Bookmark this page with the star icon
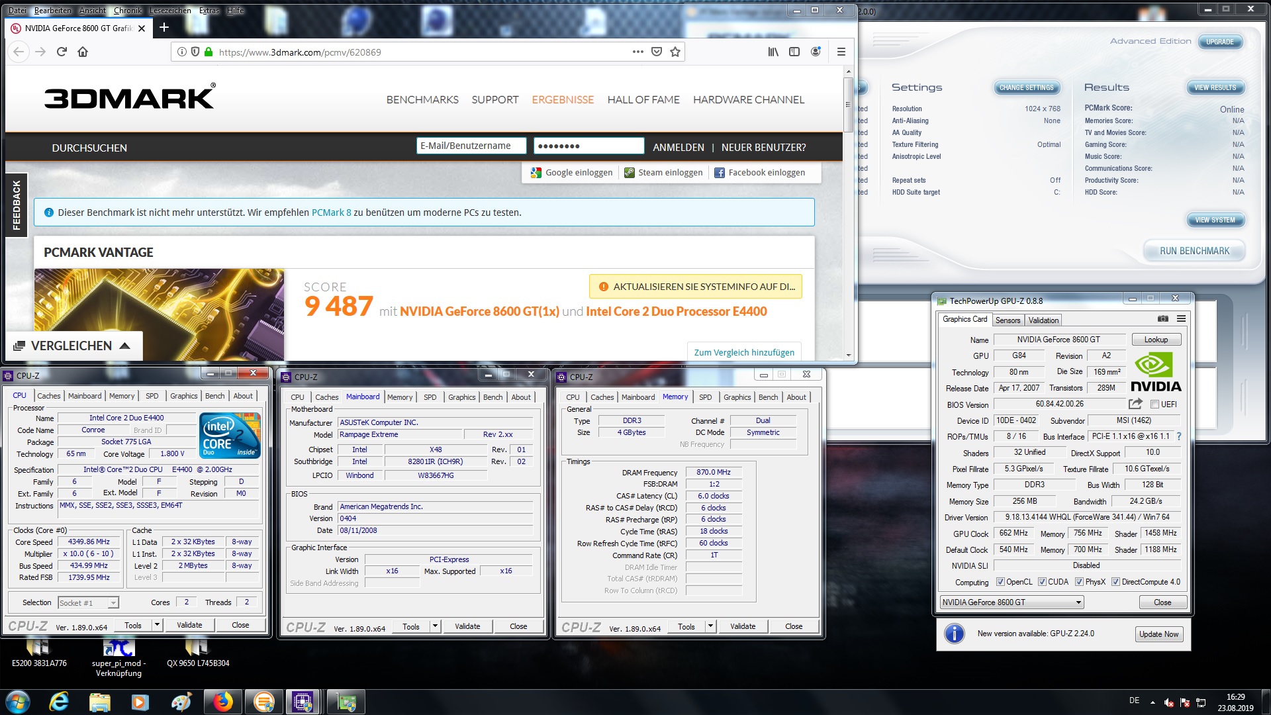Viewport: 1271px width, 715px height. pyautogui.click(x=675, y=52)
